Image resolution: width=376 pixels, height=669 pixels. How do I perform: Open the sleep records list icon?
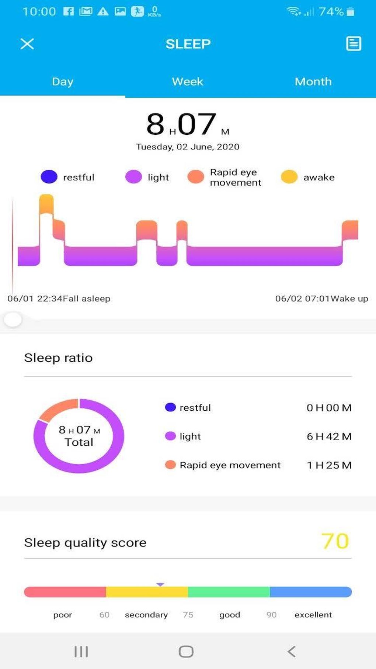click(353, 44)
